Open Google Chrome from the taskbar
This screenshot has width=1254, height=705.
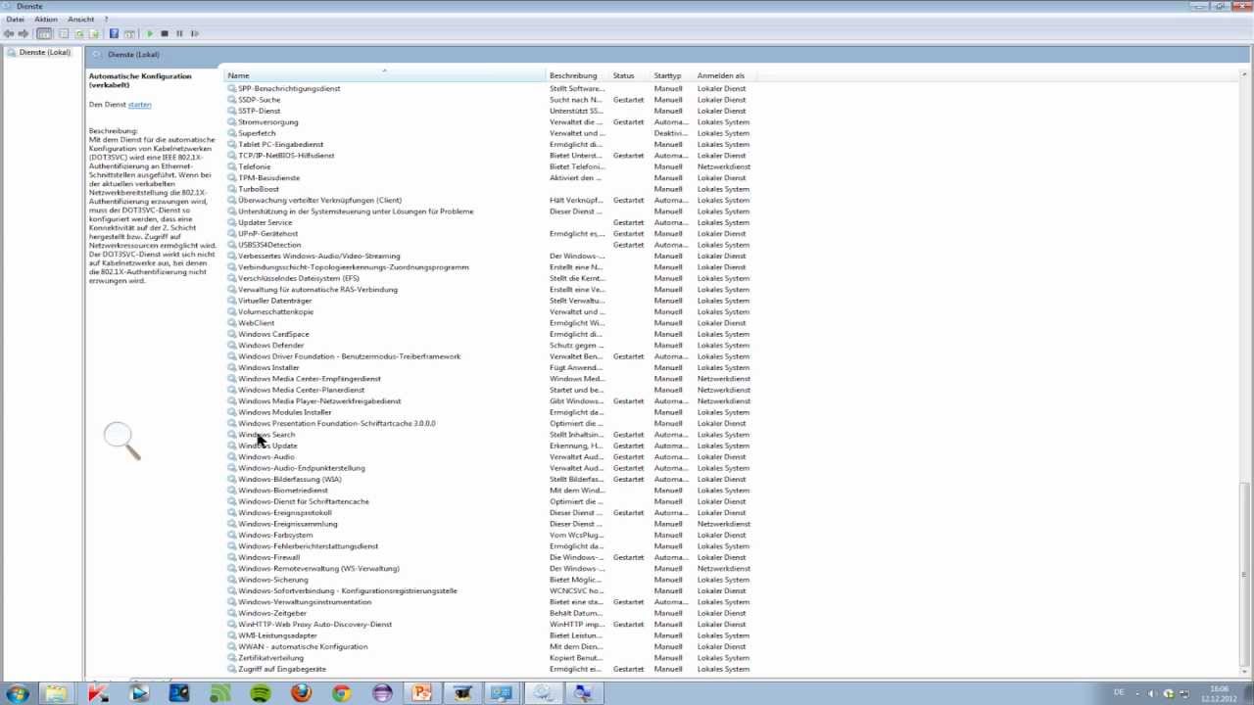coord(341,693)
